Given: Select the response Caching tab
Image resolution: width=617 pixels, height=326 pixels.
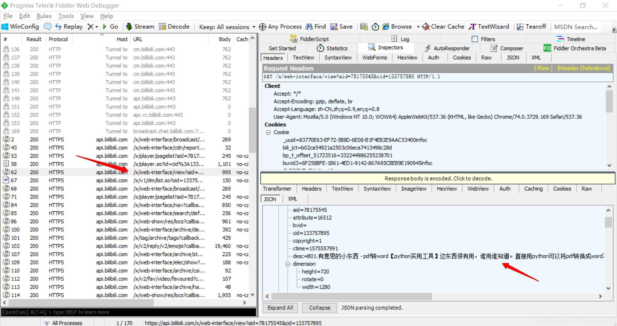Looking at the screenshot, I should (533, 189).
